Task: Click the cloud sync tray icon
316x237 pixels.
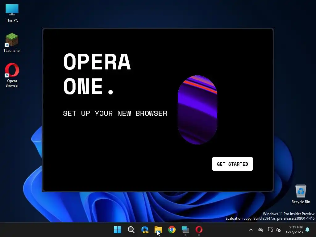Action: click(x=261, y=230)
